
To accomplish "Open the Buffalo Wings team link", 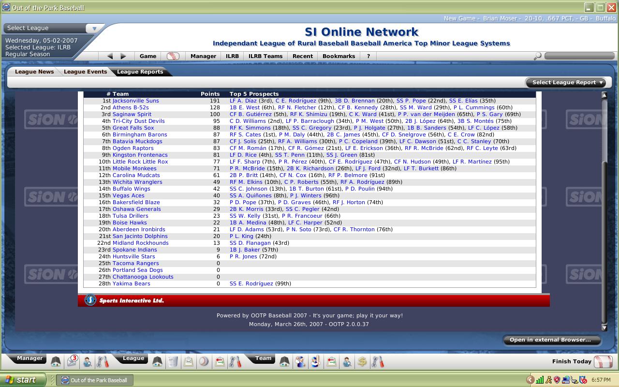I will pyautogui.click(x=131, y=189).
